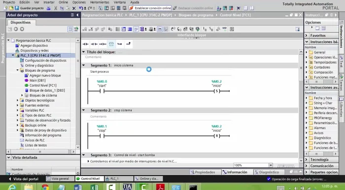Image resolution: width=345 pixels, height=190 pixels.
Task: Collapse the Bloques de programa tree node
Action: tap(18, 70)
